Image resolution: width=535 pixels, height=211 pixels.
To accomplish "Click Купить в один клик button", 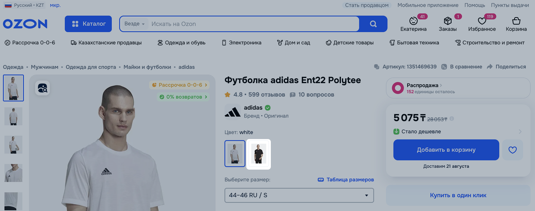I will pyautogui.click(x=458, y=195).
